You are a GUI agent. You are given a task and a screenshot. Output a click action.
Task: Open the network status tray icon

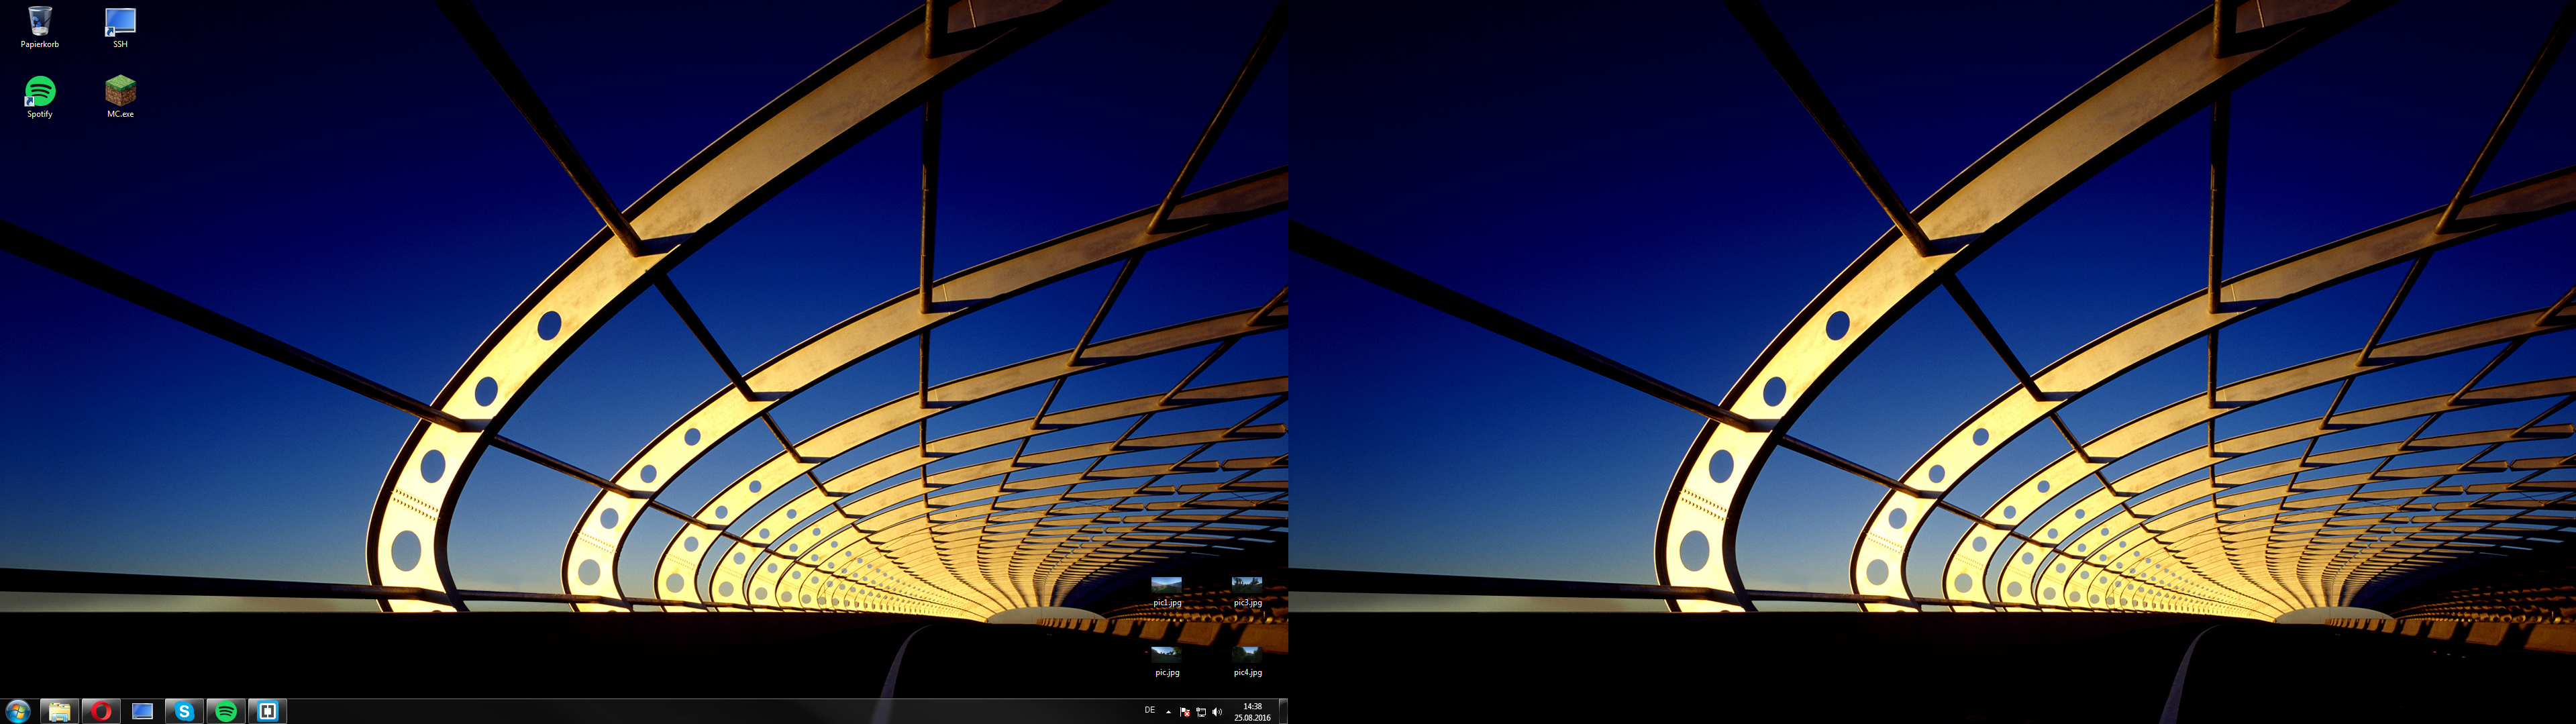click(x=1201, y=712)
